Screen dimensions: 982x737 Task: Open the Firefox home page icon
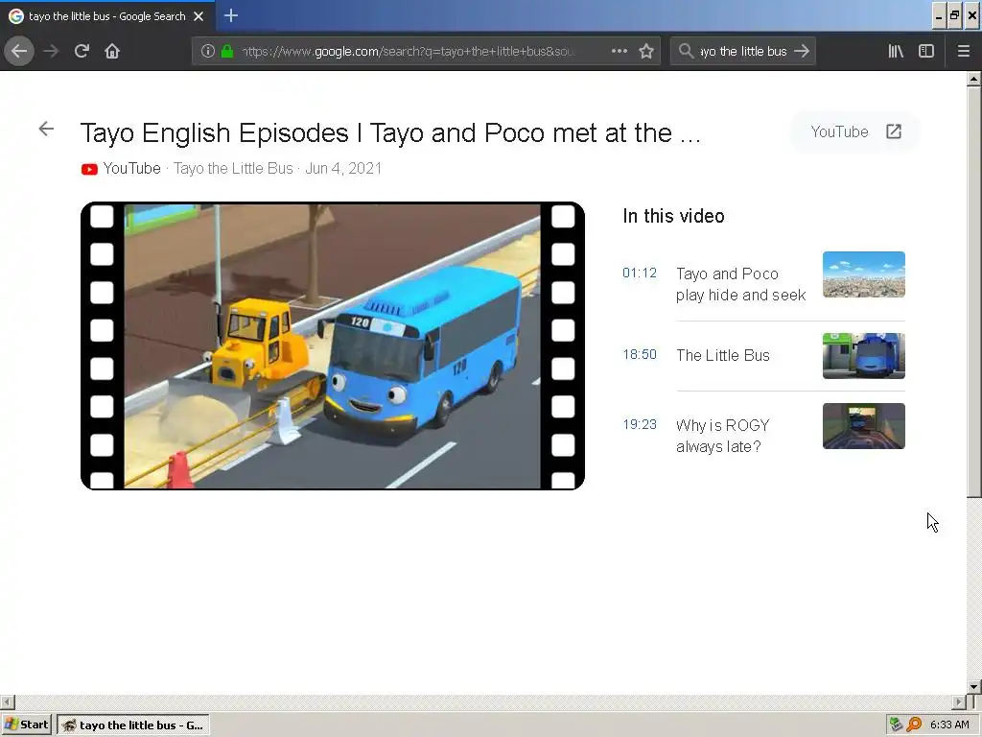coord(112,52)
